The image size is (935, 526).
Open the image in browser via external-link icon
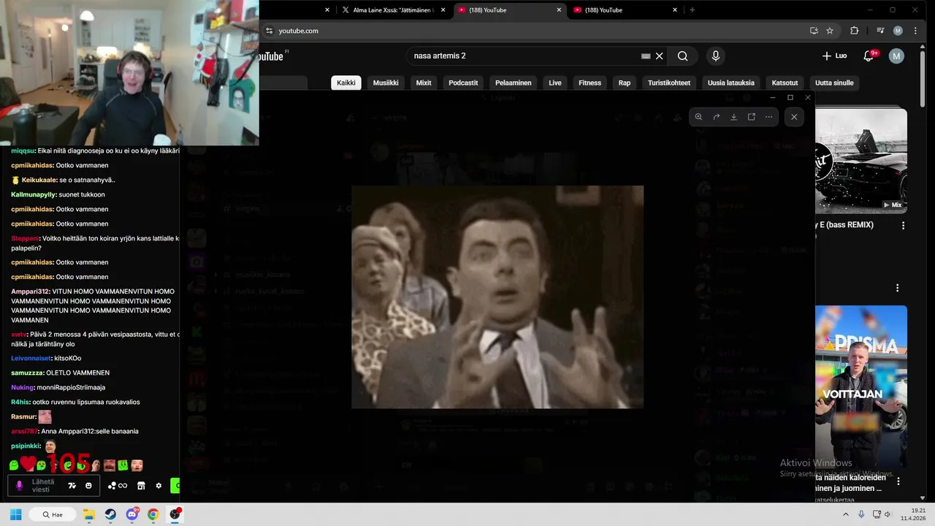coord(751,117)
